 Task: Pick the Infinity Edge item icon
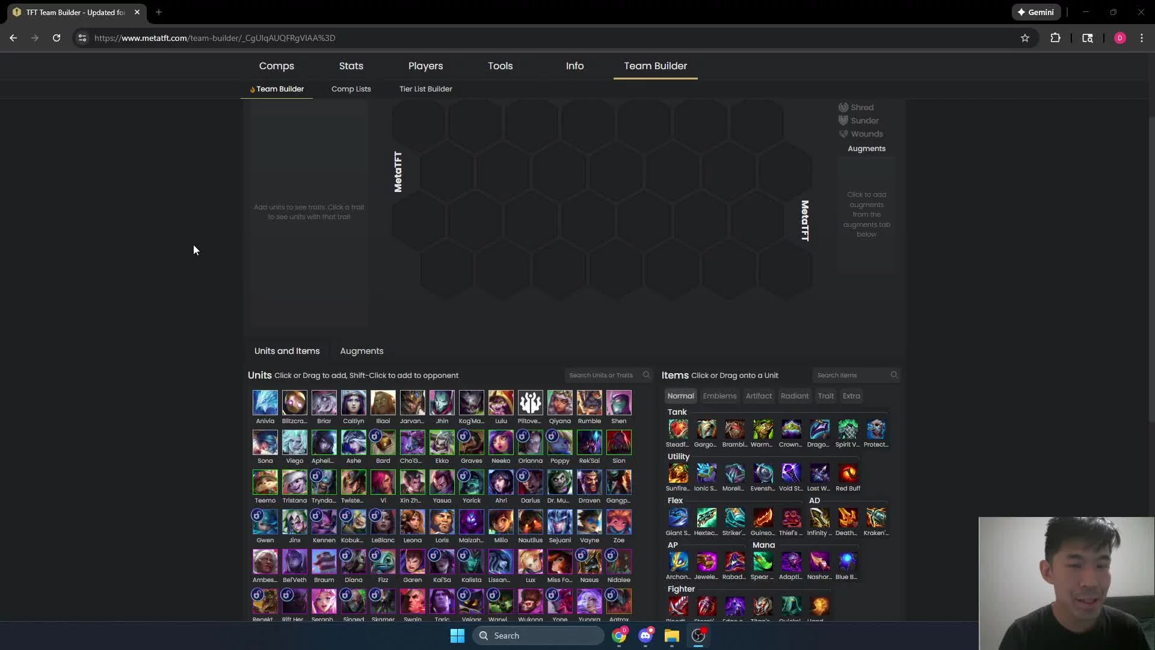819,518
